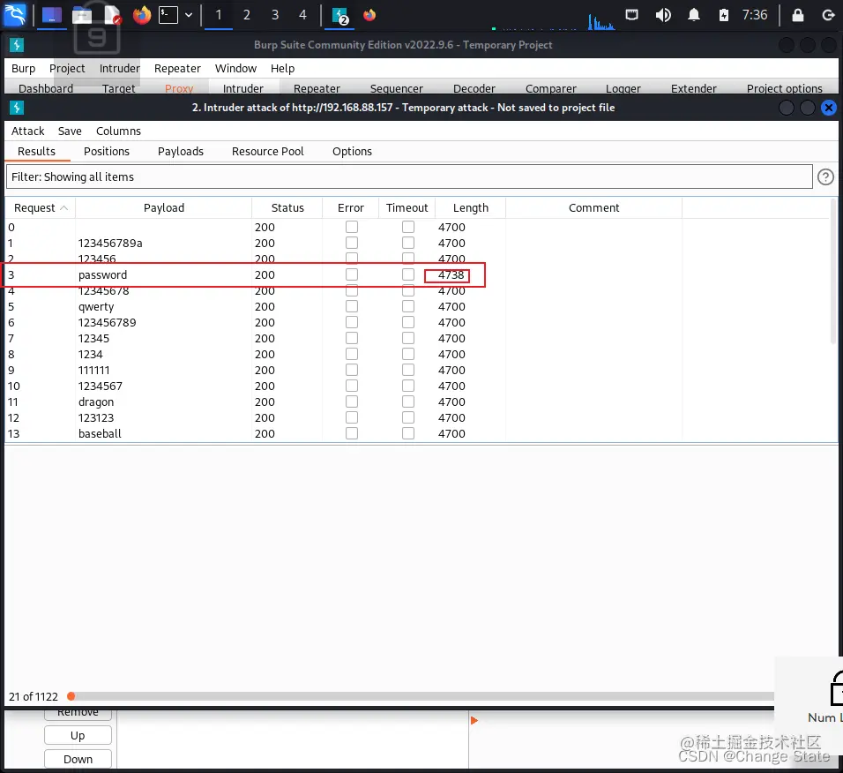Switch to the Positions tab
Viewport: 843px width, 773px height.
[107, 151]
